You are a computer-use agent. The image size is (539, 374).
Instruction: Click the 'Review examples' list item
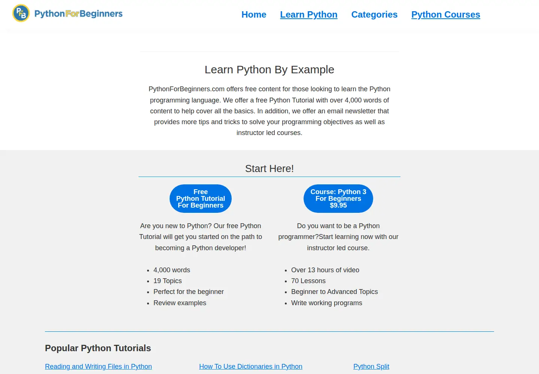[180, 303]
